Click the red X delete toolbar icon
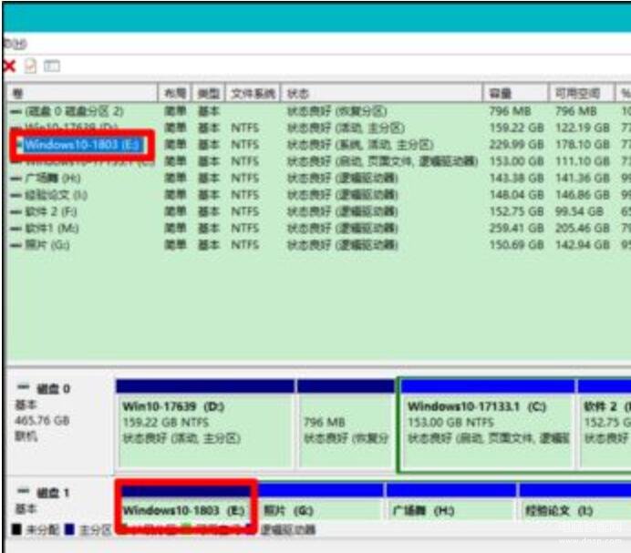631x553 pixels. click(x=9, y=66)
